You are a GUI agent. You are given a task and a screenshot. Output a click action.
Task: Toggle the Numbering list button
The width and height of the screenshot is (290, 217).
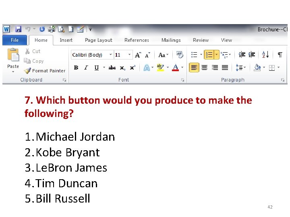(x=209, y=55)
